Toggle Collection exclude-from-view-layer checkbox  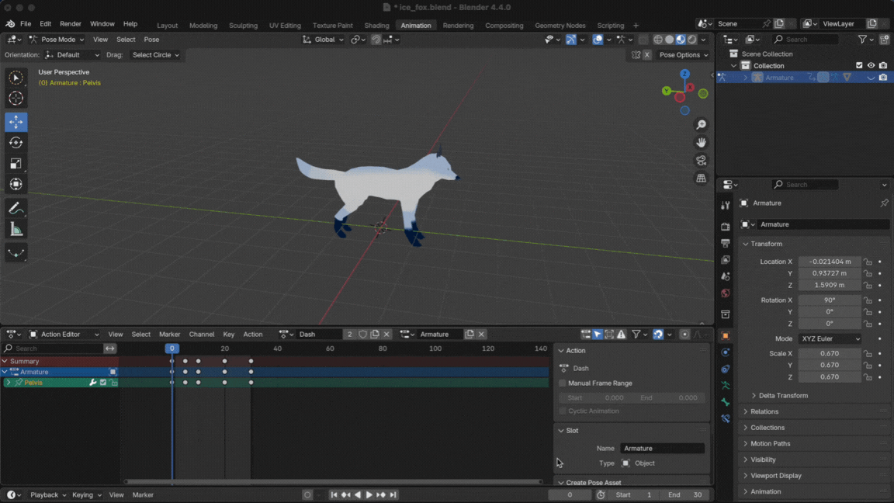[859, 65]
